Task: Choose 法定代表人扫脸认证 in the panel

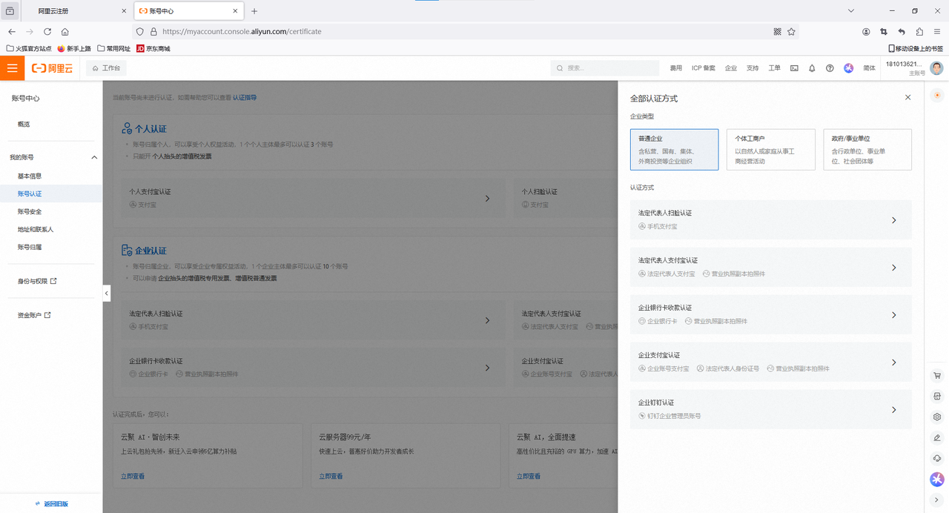Action: (770, 220)
